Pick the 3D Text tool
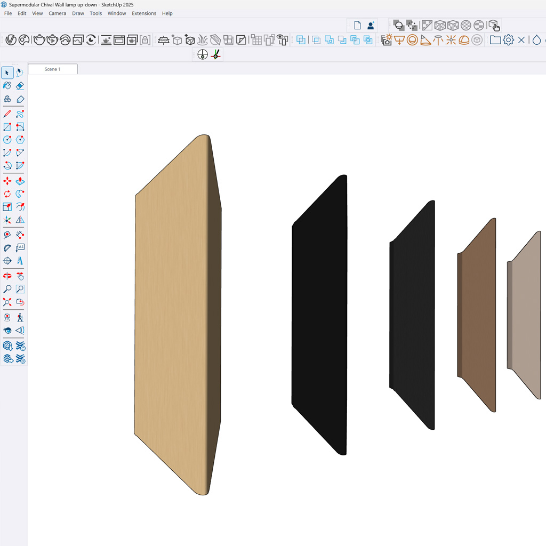546x546 pixels. click(20, 261)
